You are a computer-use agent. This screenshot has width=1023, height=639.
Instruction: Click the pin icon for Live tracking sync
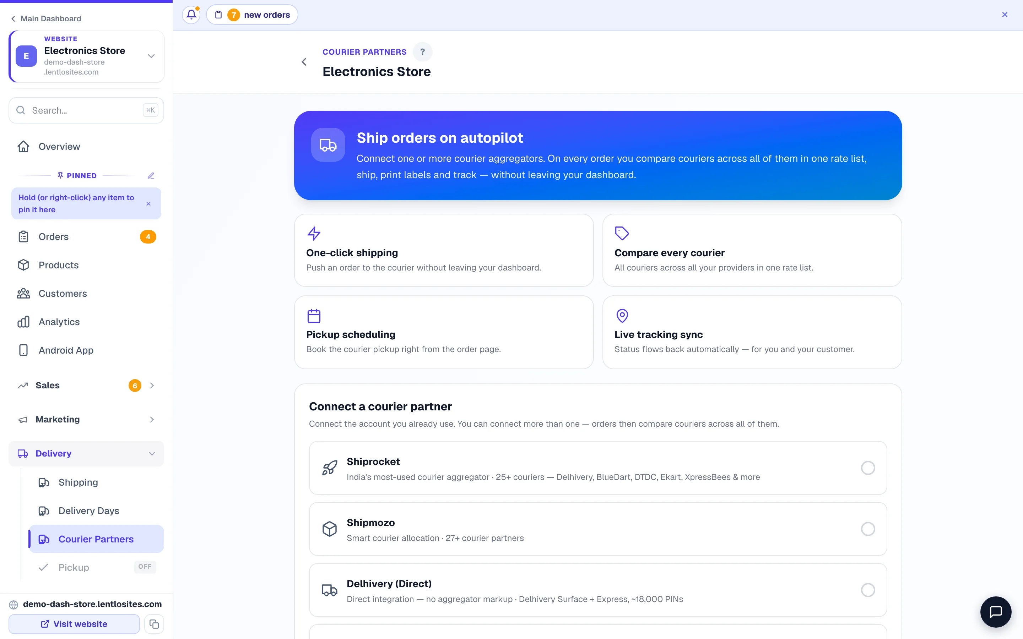click(622, 316)
